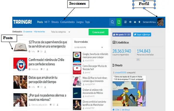Expand the Todas las categorías dropdown

61,32
